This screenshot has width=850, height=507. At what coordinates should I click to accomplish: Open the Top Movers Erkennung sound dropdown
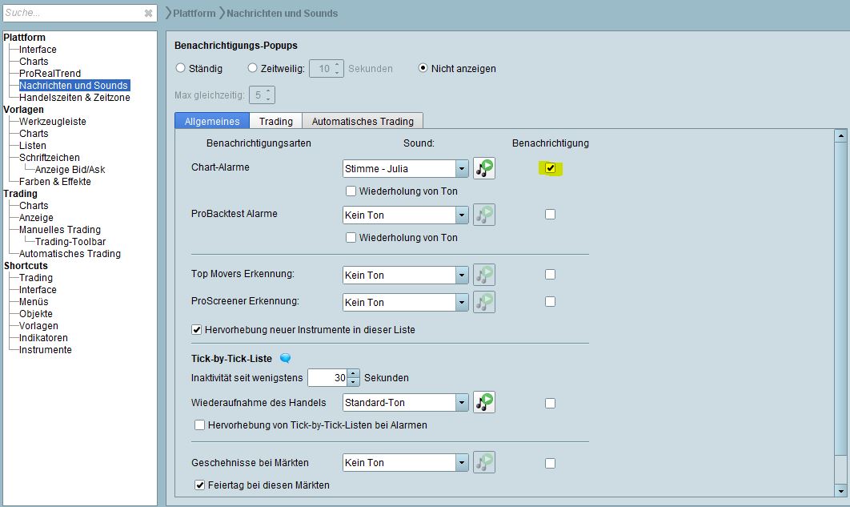(462, 275)
